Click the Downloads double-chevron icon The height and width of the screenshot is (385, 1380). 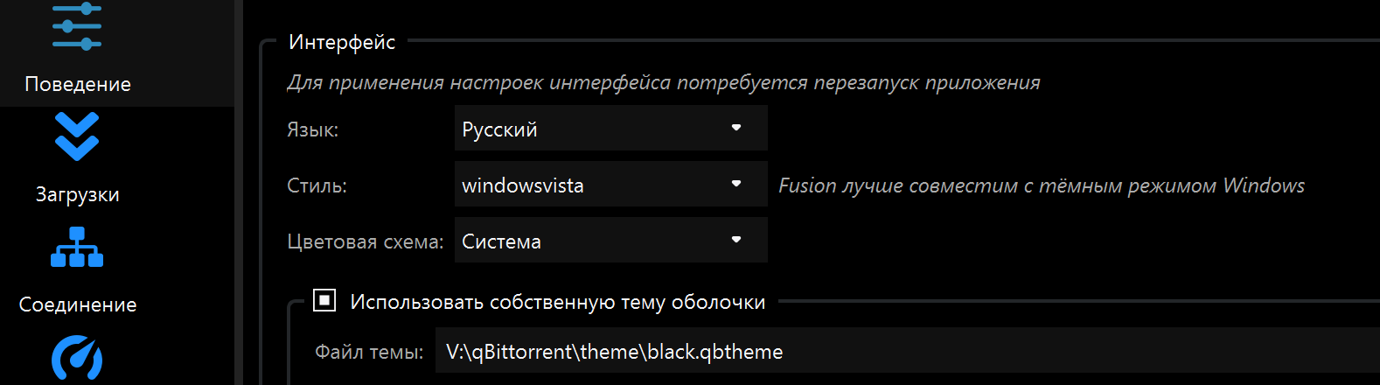click(x=77, y=136)
